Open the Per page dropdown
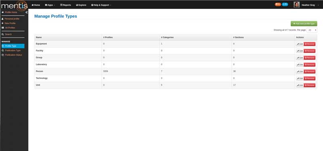 (x=312, y=30)
